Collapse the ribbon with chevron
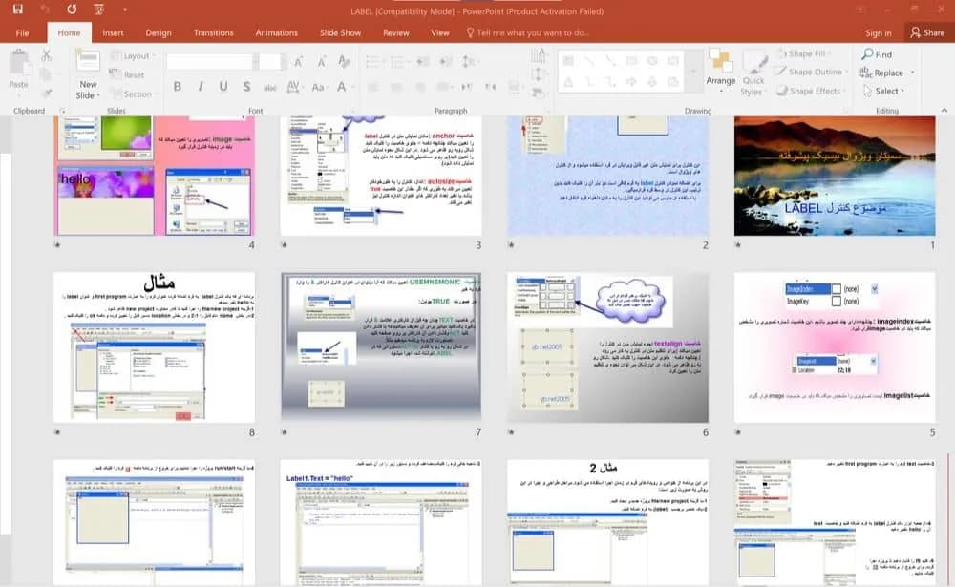Screen dimensions: 955x587 point(944,110)
